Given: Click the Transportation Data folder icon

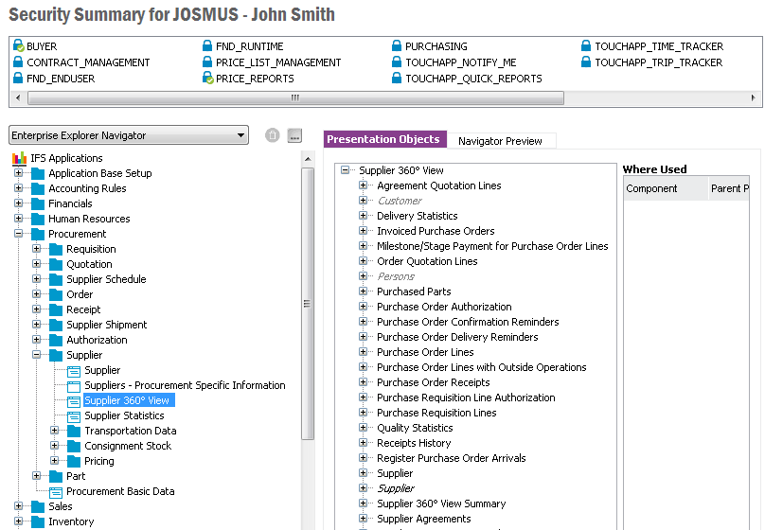Looking at the screenshot, I should point(74,431).
